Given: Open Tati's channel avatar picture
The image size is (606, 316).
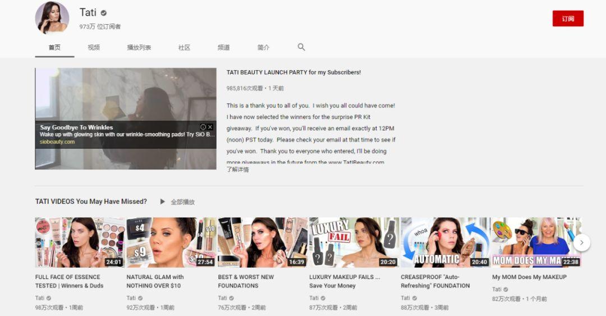Looking at the screenshot, I should 52,18.
